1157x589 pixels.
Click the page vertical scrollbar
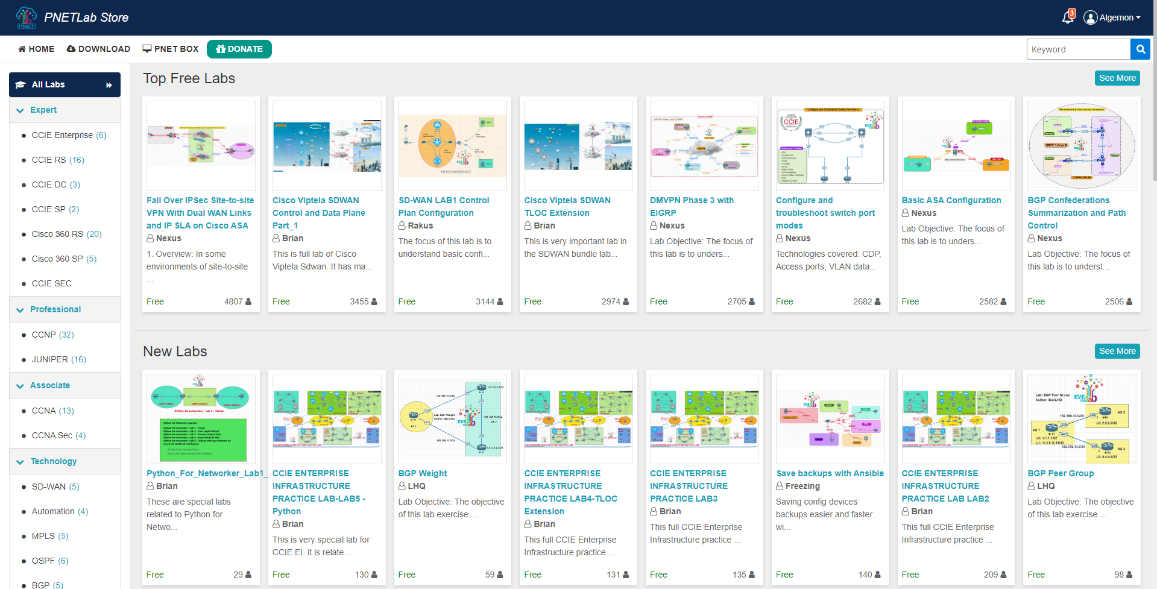point(1154,90)
